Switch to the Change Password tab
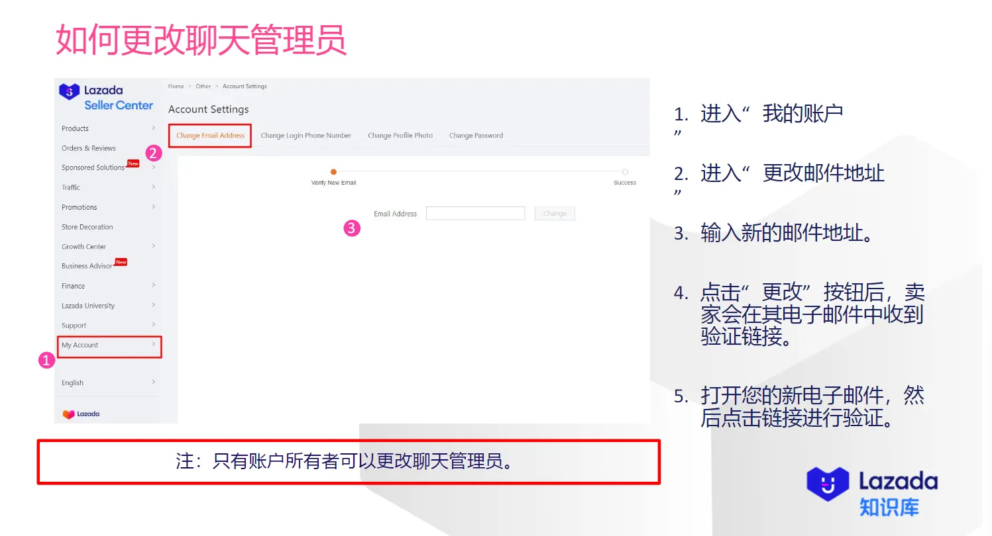 point(476,135)
